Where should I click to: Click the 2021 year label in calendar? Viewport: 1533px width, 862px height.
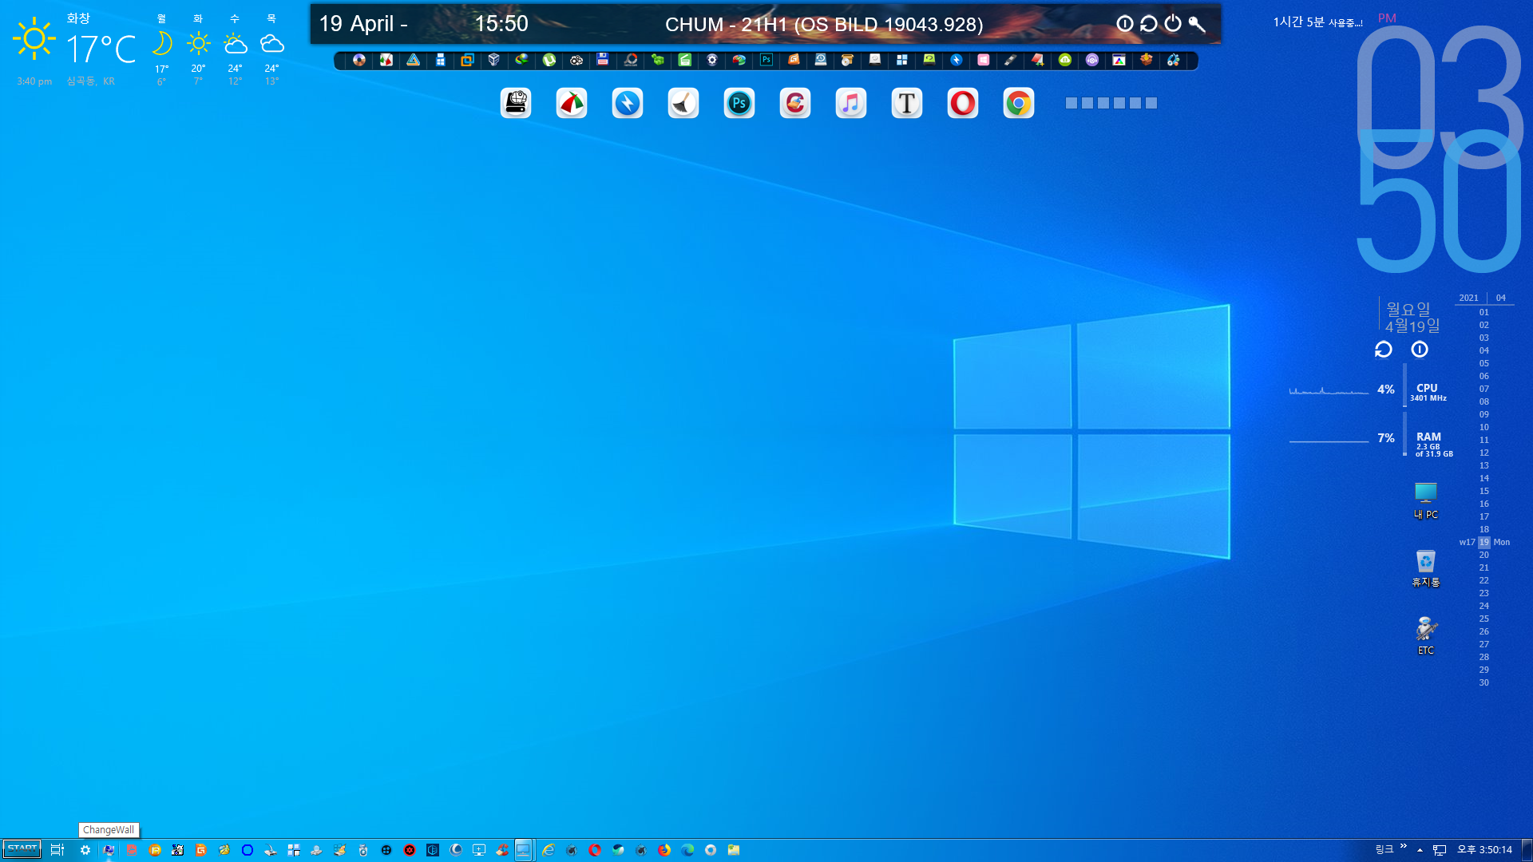point(1468,298)
